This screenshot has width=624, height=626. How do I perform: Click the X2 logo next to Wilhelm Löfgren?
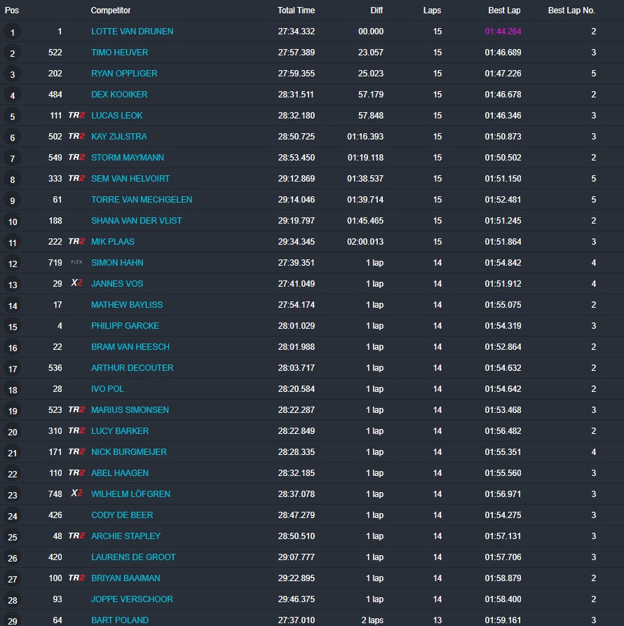[76, 494]
